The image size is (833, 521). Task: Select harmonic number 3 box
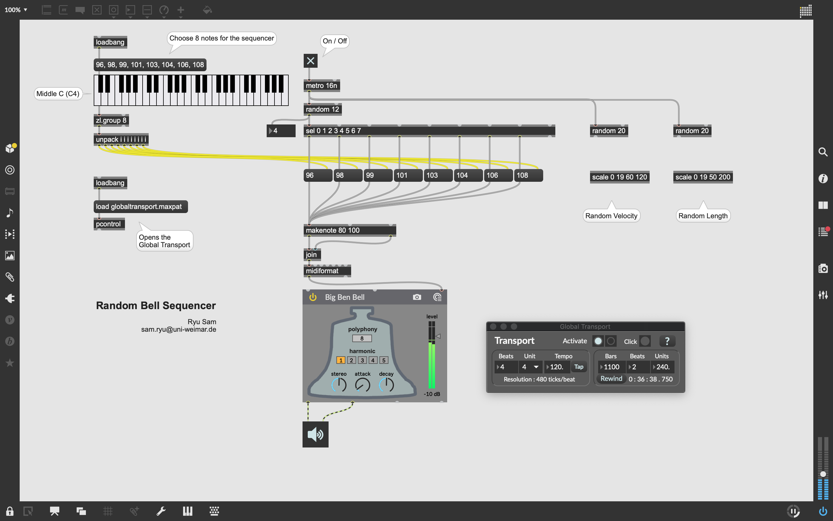click(x=362, y=360)
